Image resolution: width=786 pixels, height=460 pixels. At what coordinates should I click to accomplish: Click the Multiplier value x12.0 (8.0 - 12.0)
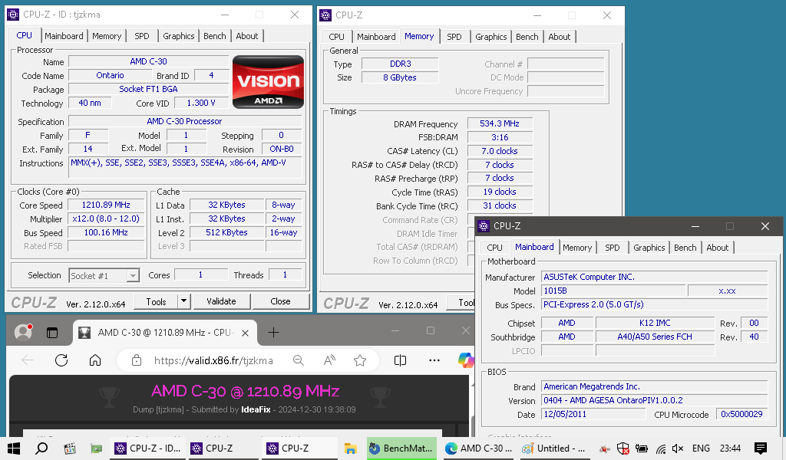pos(106,219)
